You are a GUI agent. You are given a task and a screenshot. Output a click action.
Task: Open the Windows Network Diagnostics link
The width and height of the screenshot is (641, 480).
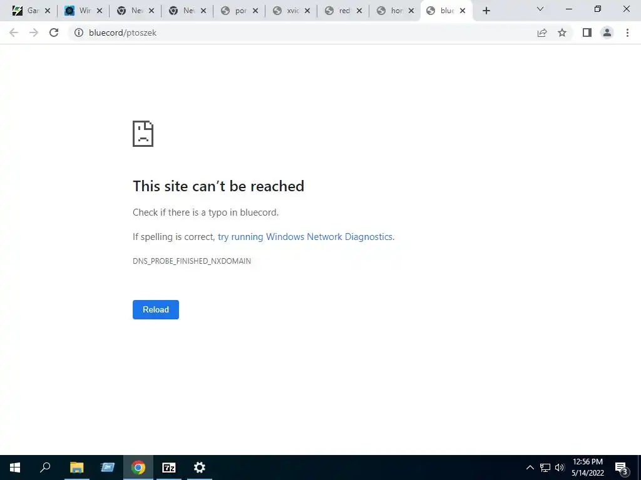(x=305, y=237)
